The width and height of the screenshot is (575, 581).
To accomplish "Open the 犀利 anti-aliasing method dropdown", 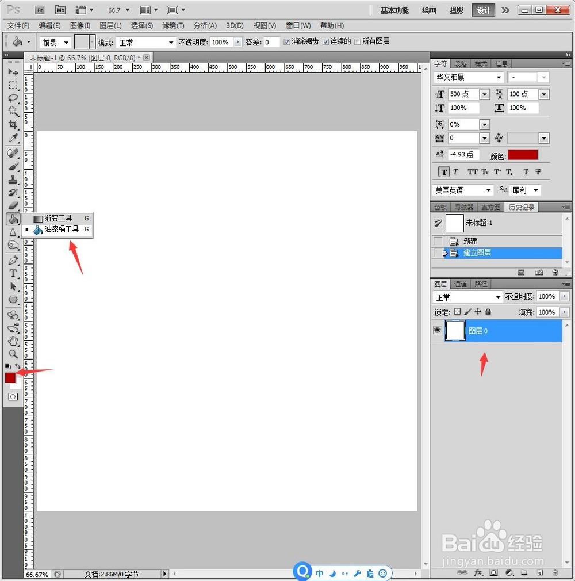I will [525, 190].
